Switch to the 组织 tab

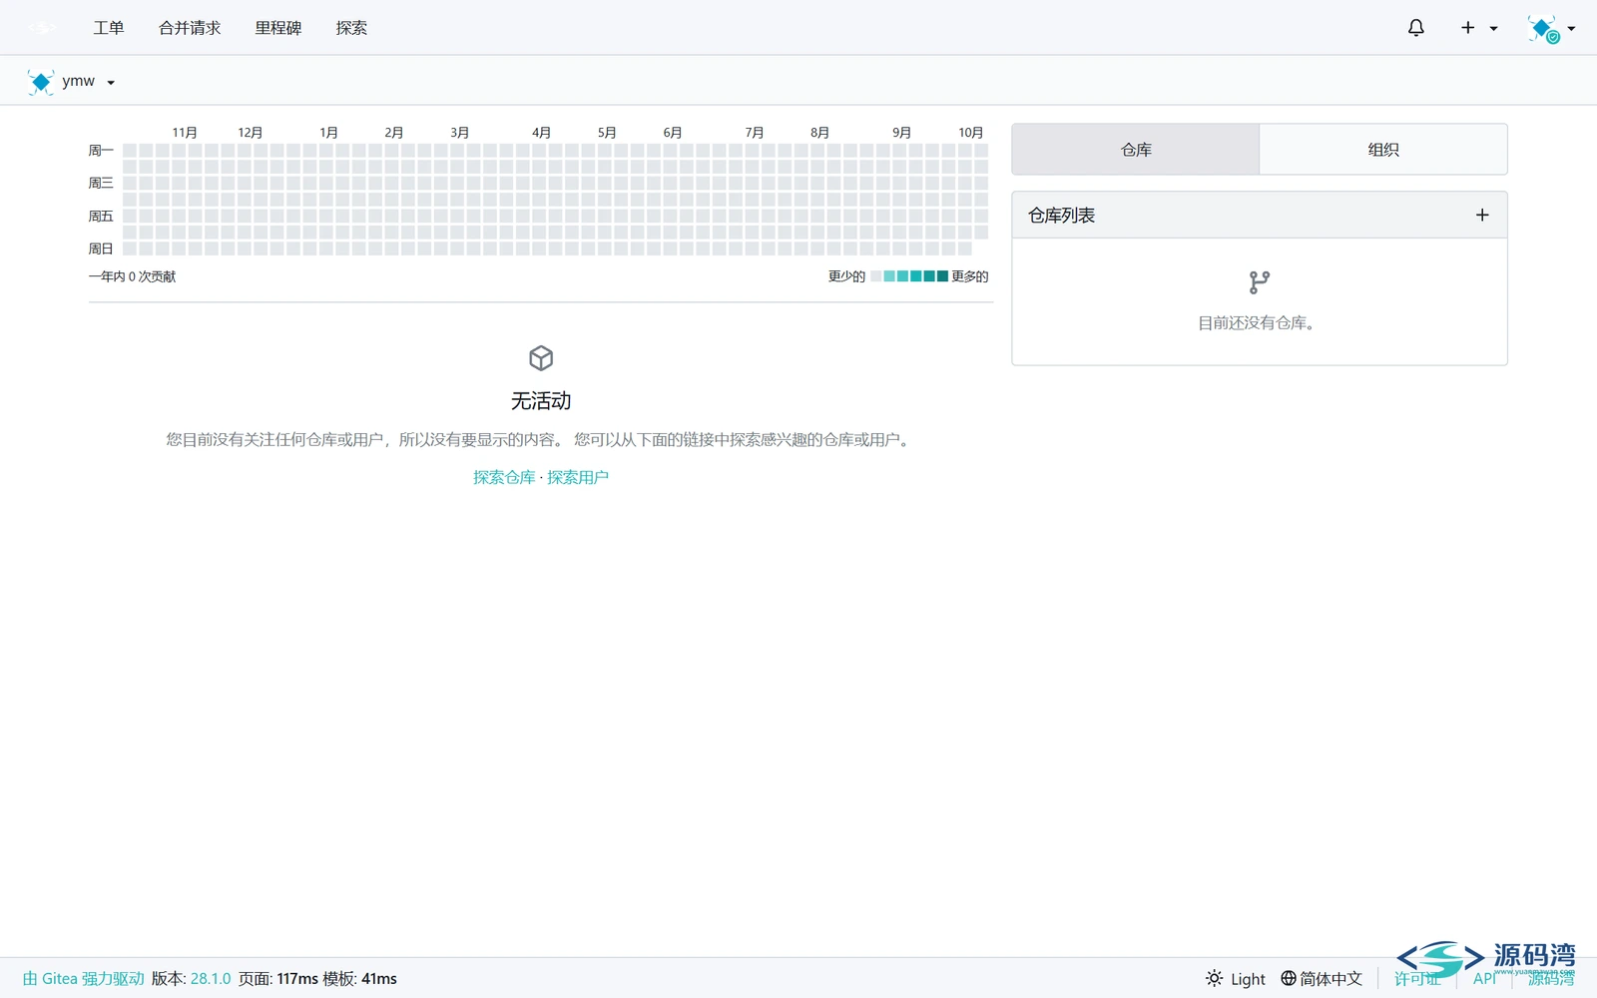tap(1383, 150)
